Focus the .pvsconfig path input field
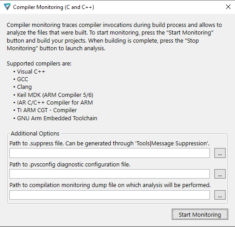The width and height of the screenshot is (235, 227). point(109,174)
